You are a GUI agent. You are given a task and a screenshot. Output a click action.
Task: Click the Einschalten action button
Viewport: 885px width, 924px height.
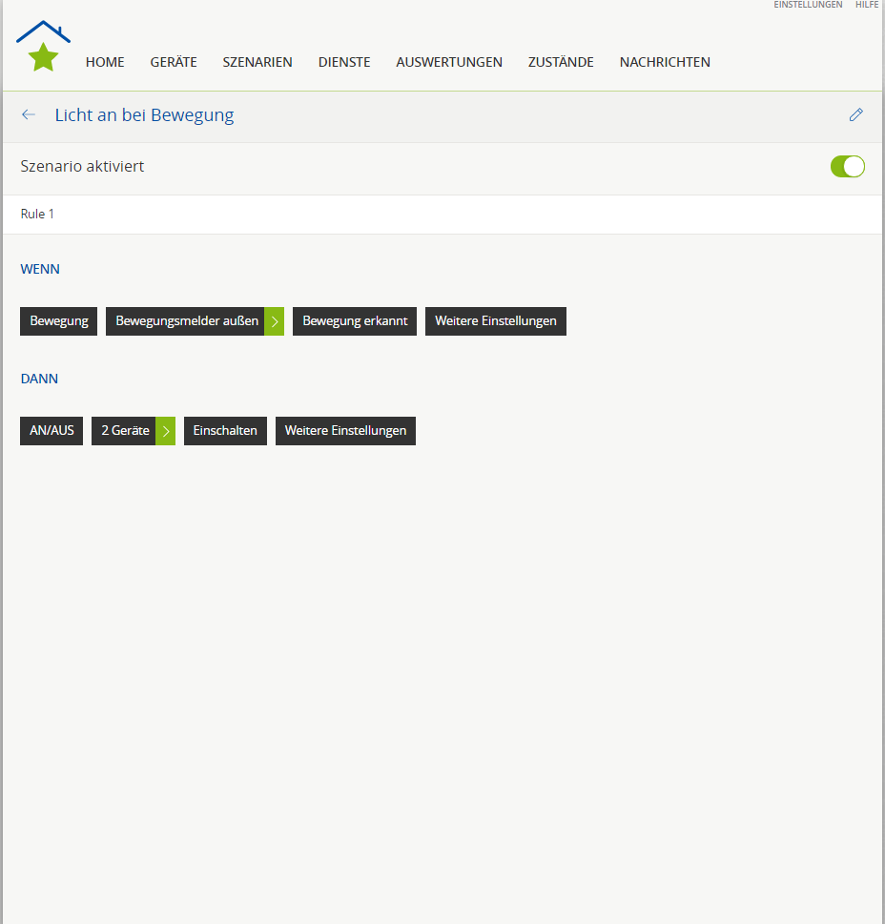click(225, 431)
